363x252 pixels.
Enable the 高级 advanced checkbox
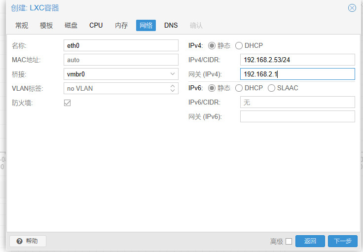pos(289,241)
